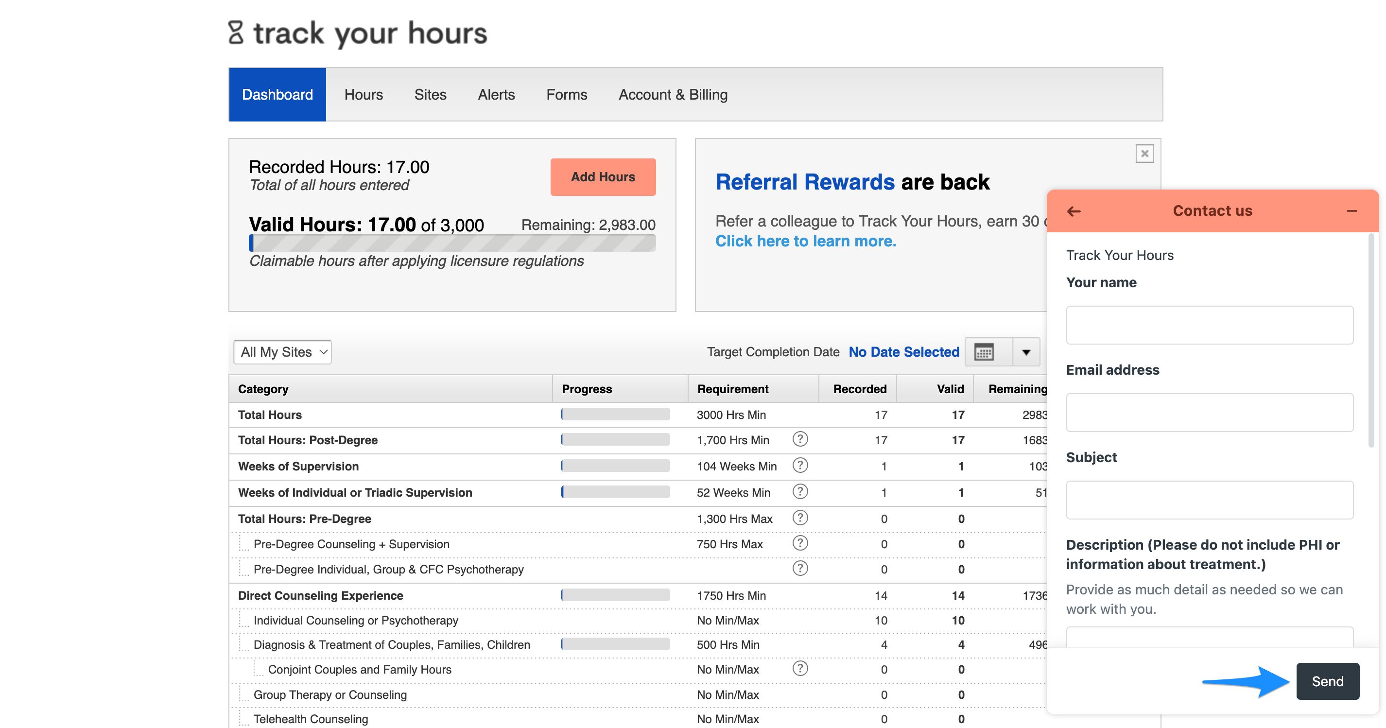This screenshot has width=1386, height=728.
Task: Close the Referral Rewards banner
Action: click(x=1144, y=154)
